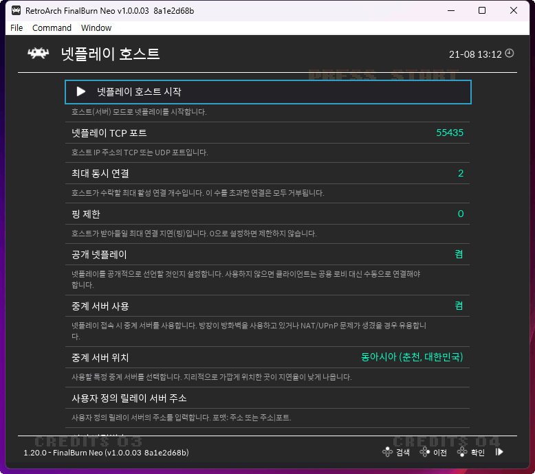Select 사용자 정의 릴레이 서버 주소 entry
535x474 pixels.
[x=267, y=398]
